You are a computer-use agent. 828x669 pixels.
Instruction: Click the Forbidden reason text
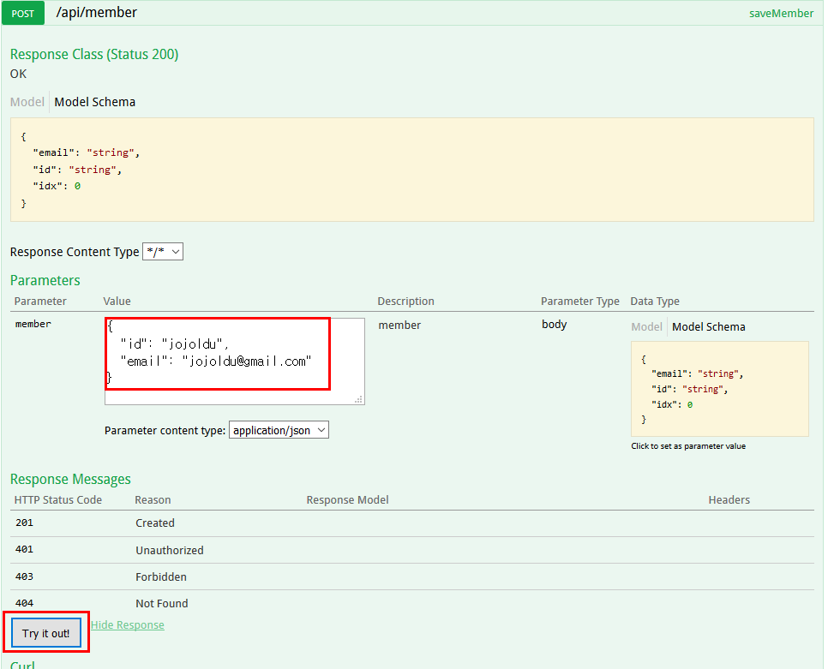point(161,576)
